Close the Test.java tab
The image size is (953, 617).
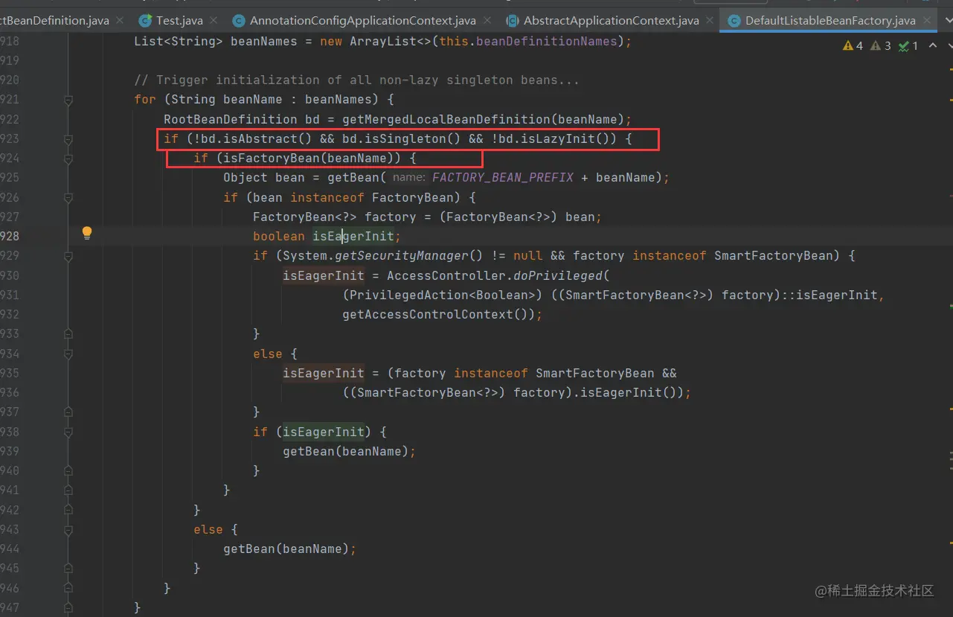point(214,21)
